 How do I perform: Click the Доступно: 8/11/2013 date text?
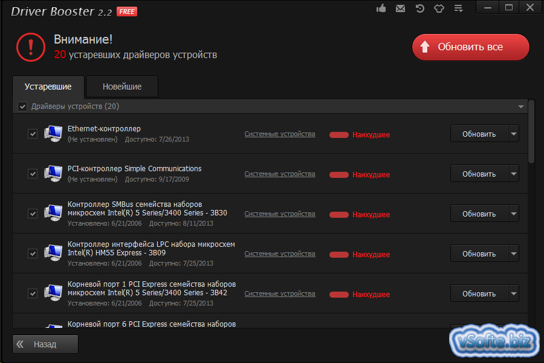point(181,223)
